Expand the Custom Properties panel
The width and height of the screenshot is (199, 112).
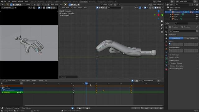point(177,69)
